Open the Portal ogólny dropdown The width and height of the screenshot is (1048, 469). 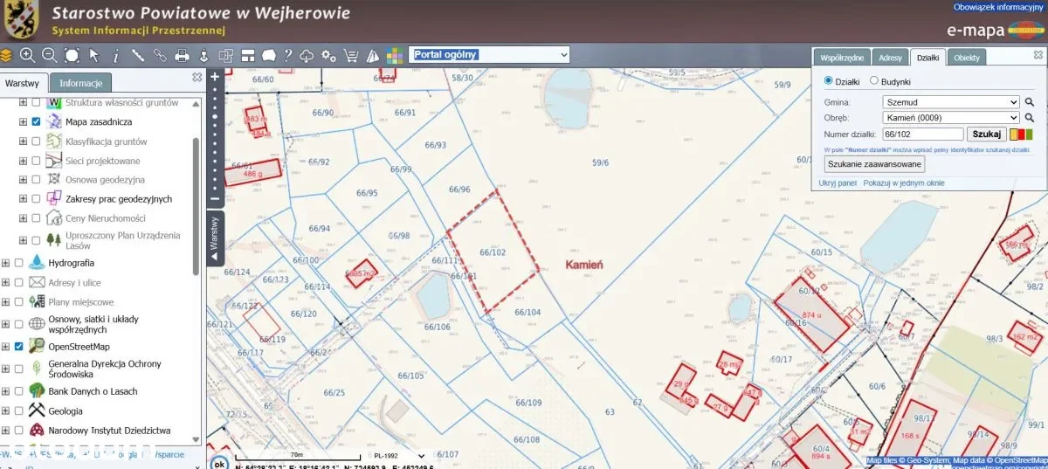click(489, 55)
